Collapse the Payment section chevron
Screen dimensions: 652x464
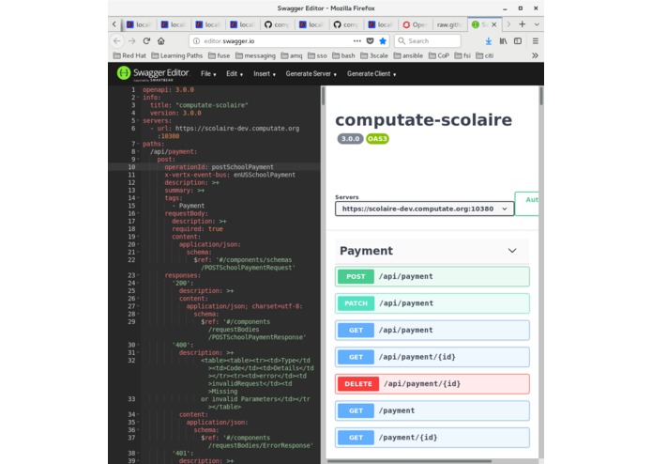click(x=512, y=251)
